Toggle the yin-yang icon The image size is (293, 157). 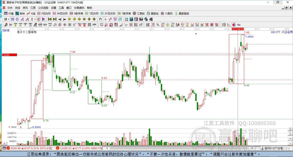coord(234,25)
